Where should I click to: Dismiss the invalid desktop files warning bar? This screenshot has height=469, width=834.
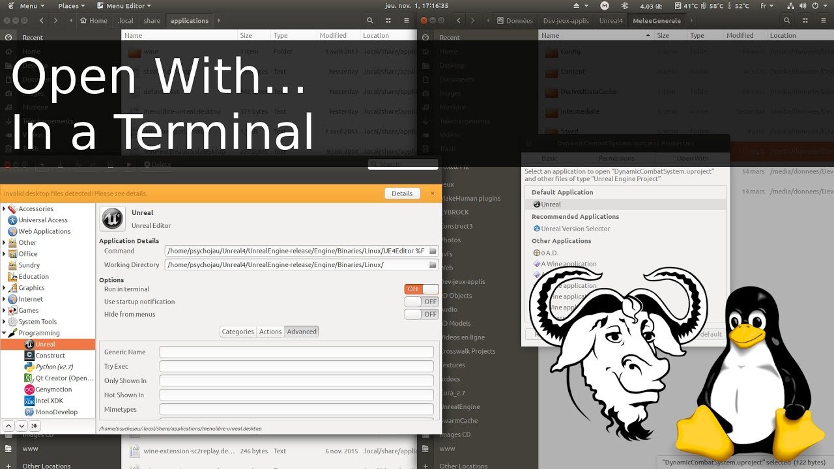click(432, 193)
